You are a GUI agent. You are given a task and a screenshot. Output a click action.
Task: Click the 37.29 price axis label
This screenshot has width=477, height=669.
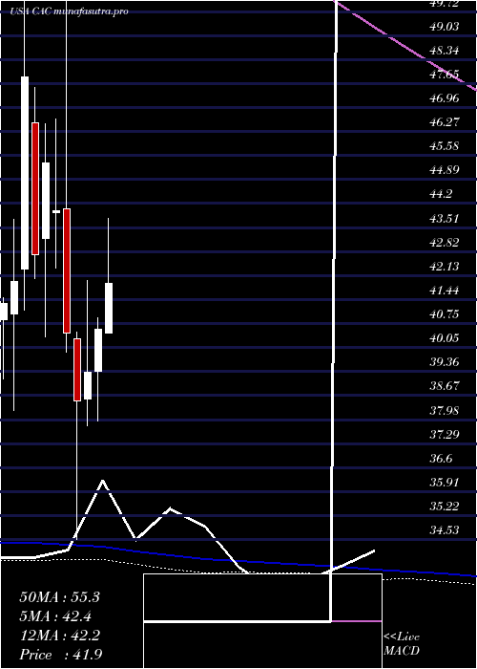point(445,434)
